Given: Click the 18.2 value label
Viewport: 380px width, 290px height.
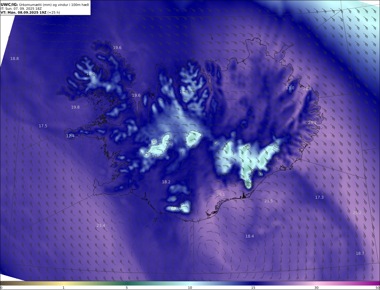Looking at the screenshot, I should pyautogui.click(x=166, y=182).
